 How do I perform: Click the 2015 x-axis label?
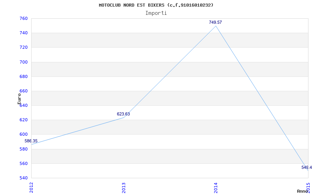point(308,187)
